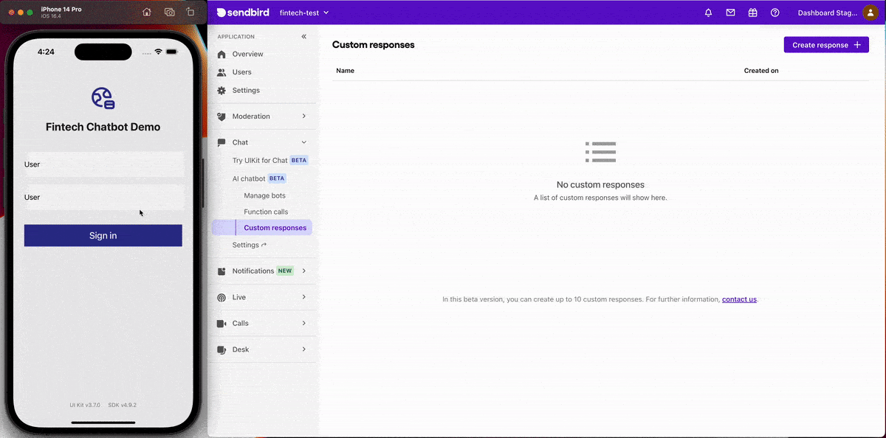Open Manage bots
Screen dimensions: 886x438
click(264, 196)
